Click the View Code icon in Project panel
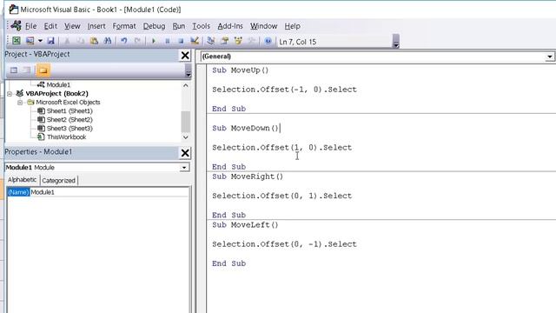Screen dimensions: 556x313 [14, 70]
